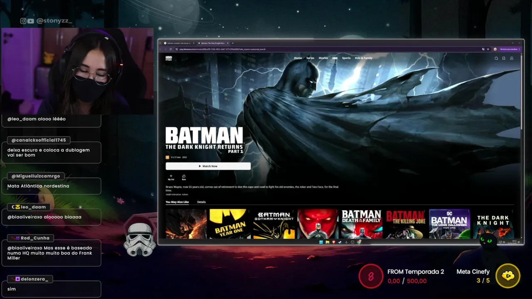Open Chrome from the taskbar
The image size is (532, 299).
pos(359,242)
